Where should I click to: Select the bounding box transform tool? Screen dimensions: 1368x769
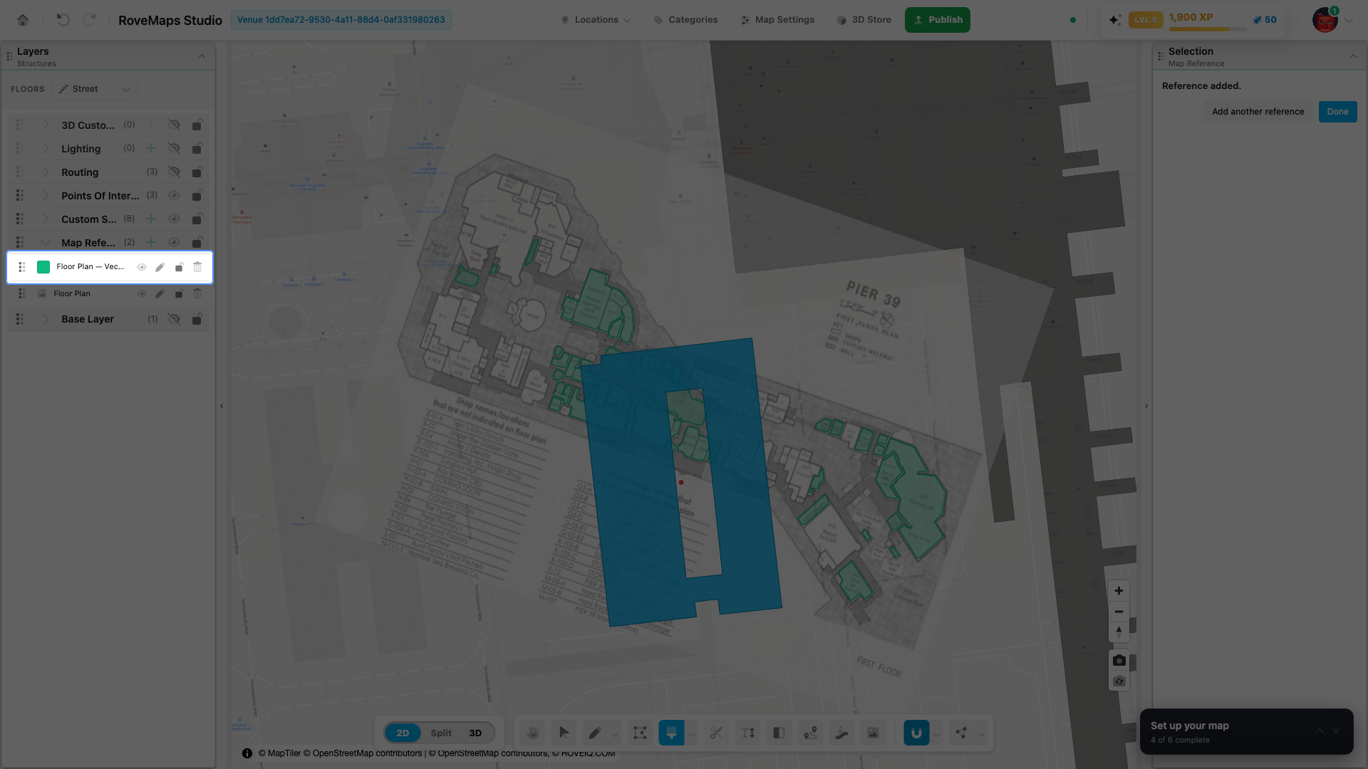pyautogui.click(x=640, y=733)
